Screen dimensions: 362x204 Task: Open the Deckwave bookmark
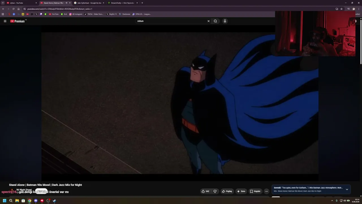[125, 14]
